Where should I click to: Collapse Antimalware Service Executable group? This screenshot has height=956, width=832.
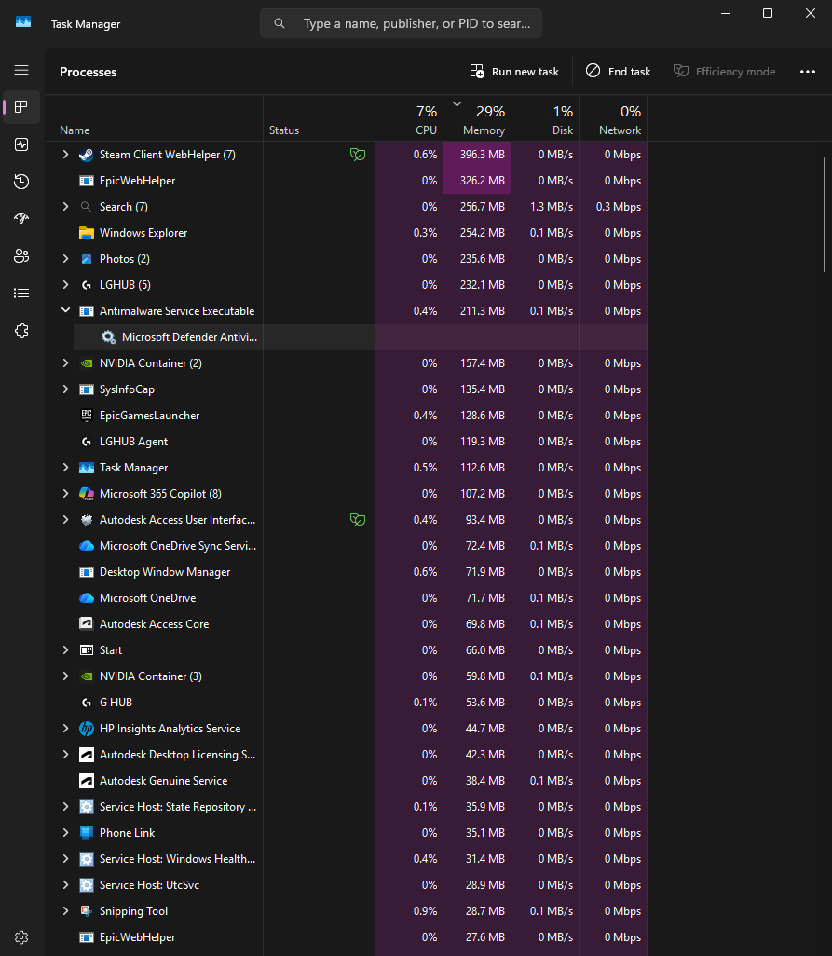click(65, 310)
